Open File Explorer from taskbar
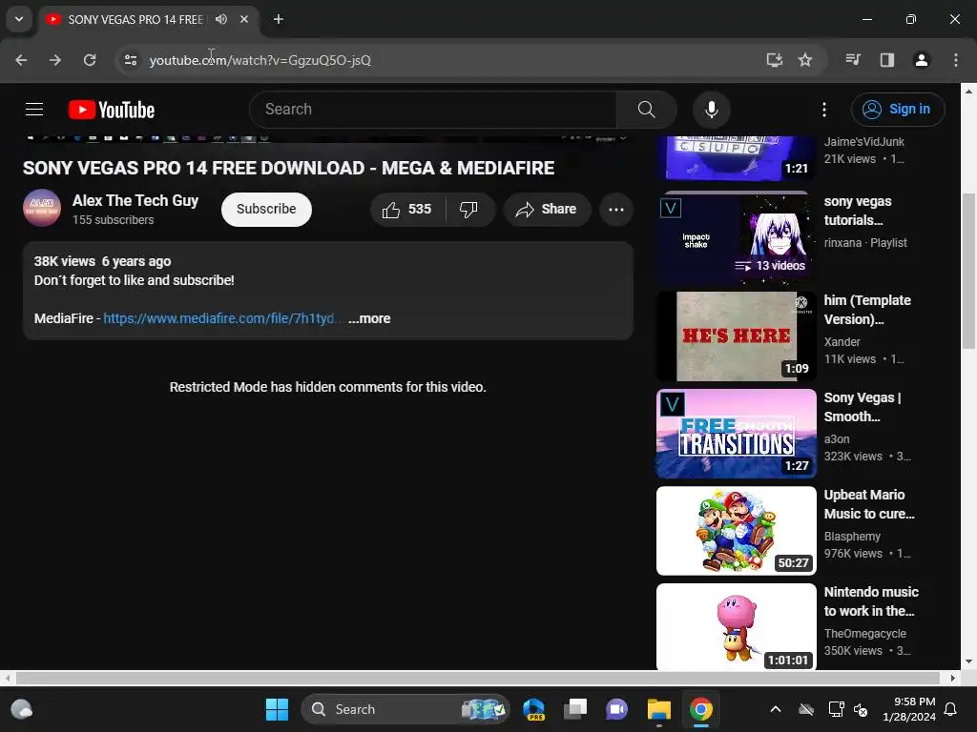The height and width of the screenshot is (732, 977). click(658, 709)
